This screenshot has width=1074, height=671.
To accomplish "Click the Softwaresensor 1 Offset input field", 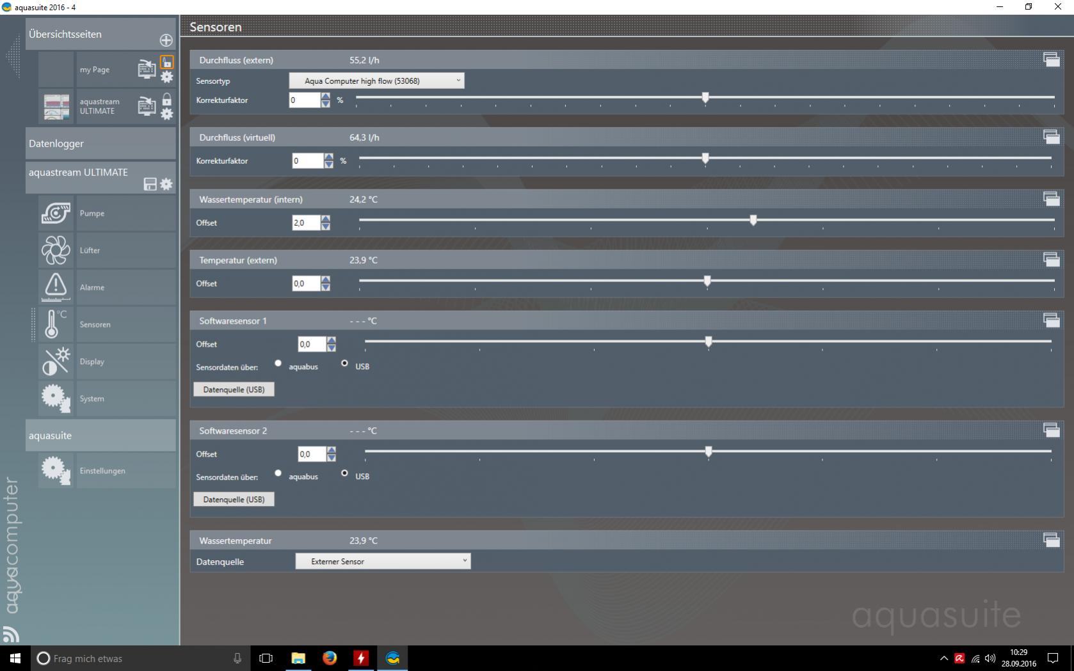I will [312, 344].
